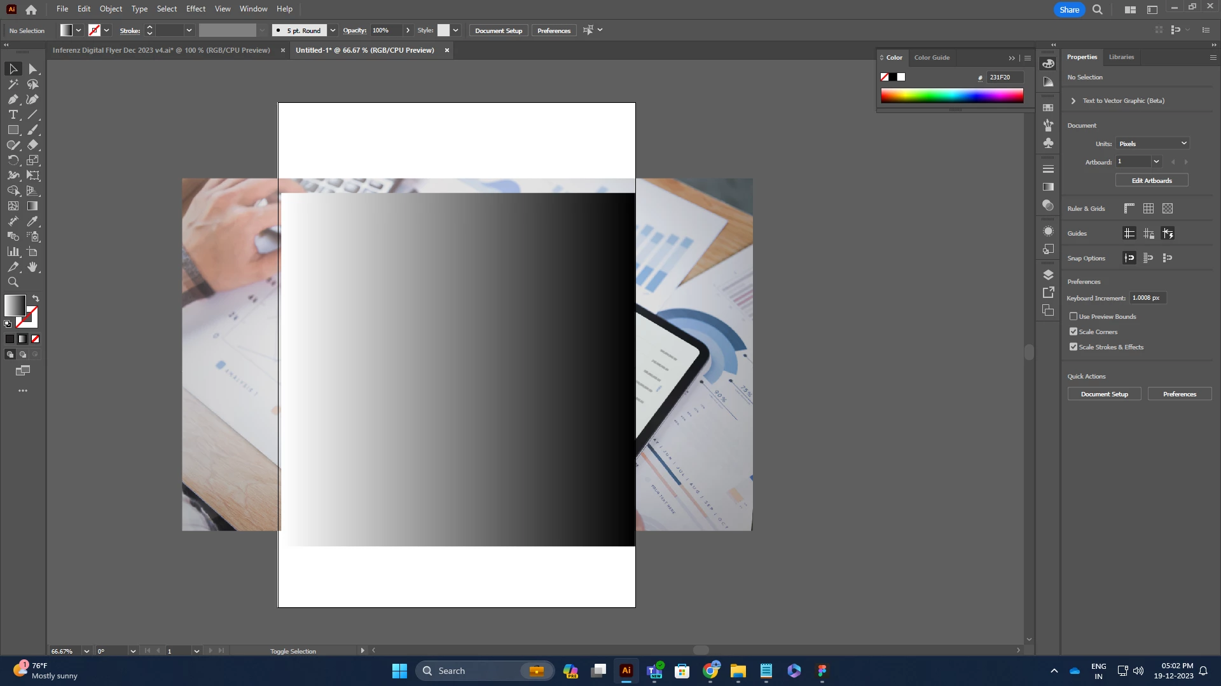Select the Hand tool
1221x686 pixels.
pyautogui.click(x=32, y=267)
